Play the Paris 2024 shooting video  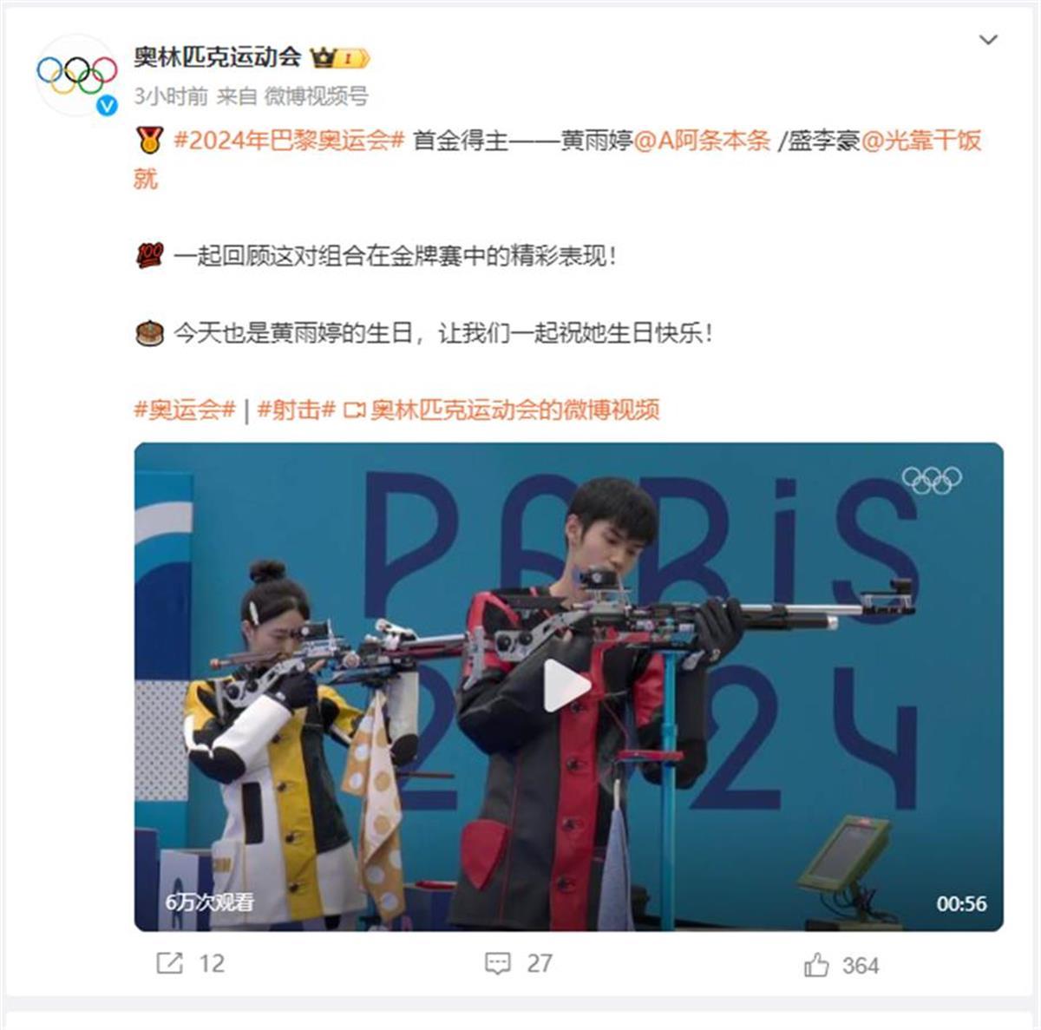(x=568, y=686)
